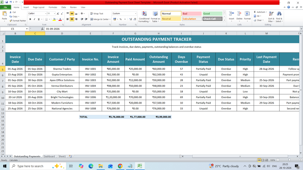303x170 pixels.
Task: Toggle Bold formatting
Action: [30, 19]
